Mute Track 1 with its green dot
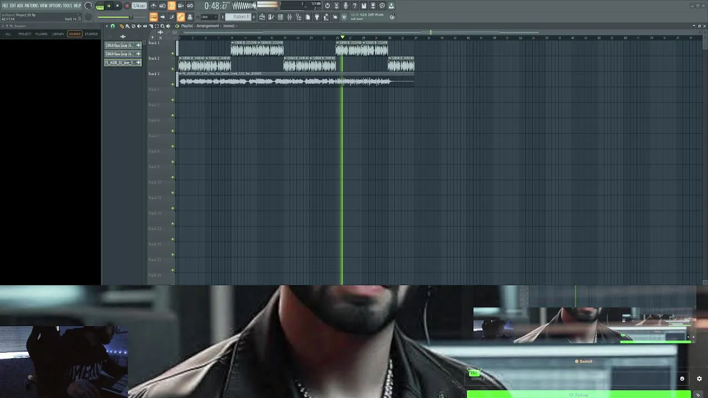 click(173, 54)
